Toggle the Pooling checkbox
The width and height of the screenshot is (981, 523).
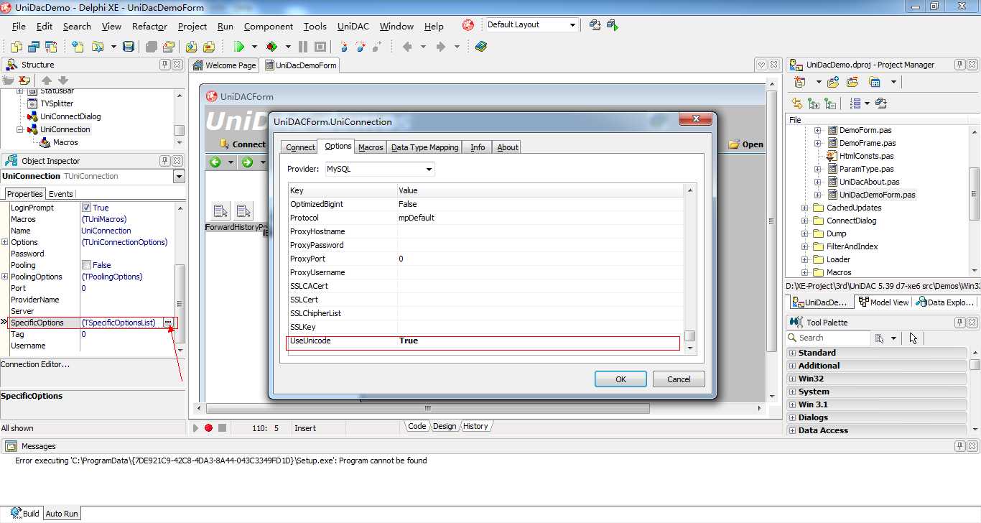click(86, 265)
